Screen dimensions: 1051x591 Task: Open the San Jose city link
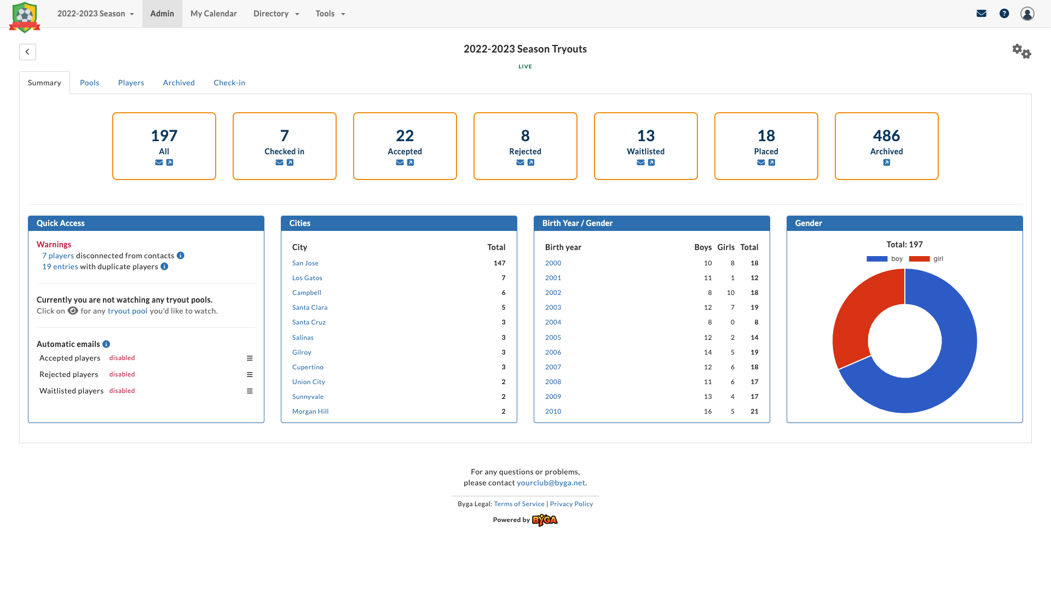[305, 263]
